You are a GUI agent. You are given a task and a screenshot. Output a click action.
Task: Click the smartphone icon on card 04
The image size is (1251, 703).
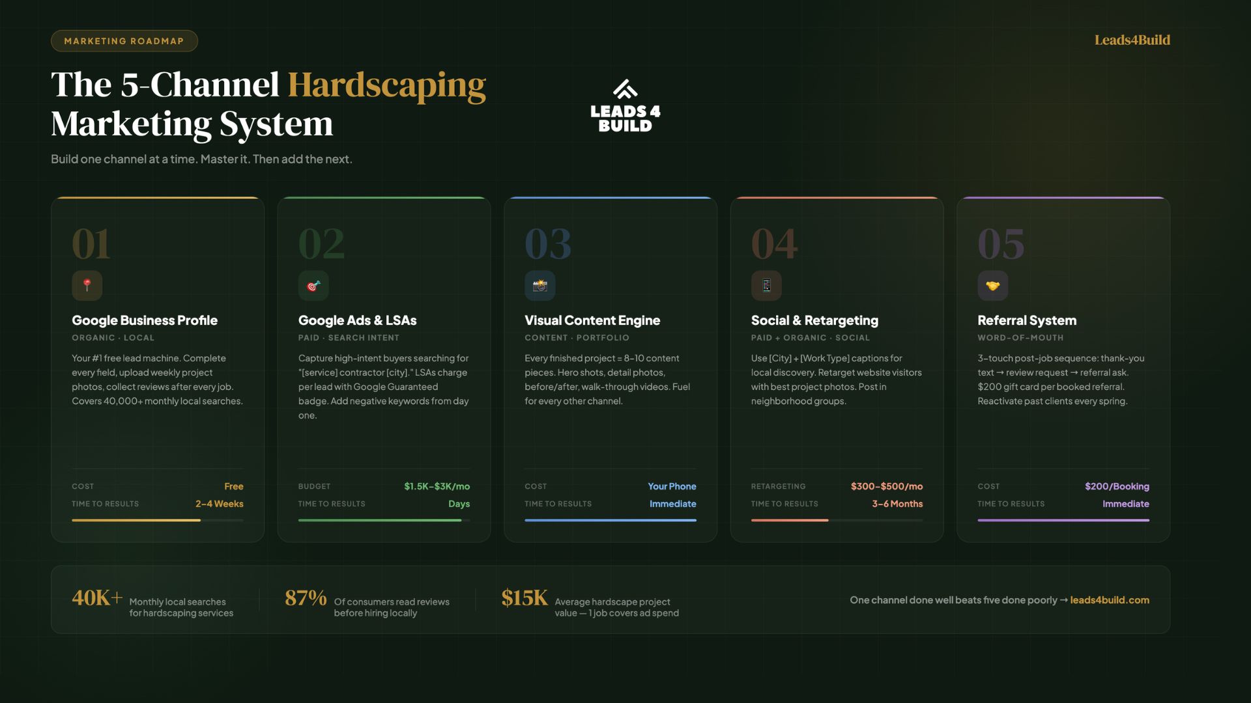pos(766,285)
